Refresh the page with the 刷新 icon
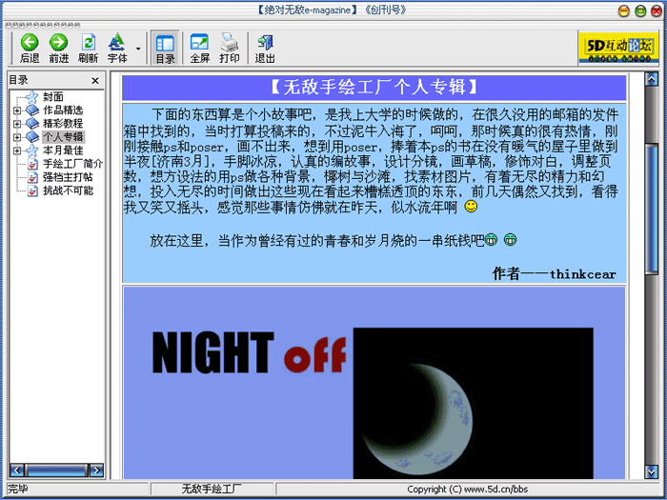667x500 pixels. coord(88,43)
